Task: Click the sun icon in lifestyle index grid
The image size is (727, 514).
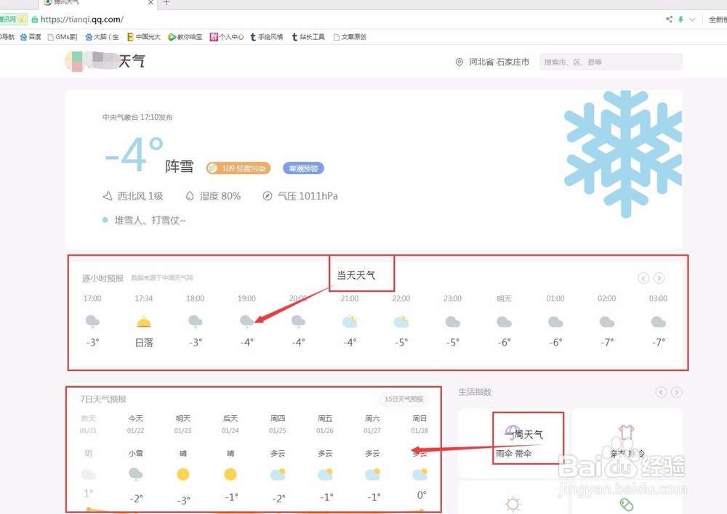Action: [513, 502]
